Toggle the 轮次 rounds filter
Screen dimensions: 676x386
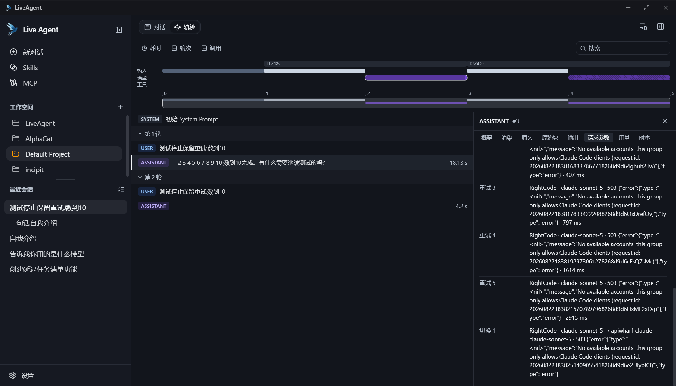pyautogui.click(x=181, y=48)
